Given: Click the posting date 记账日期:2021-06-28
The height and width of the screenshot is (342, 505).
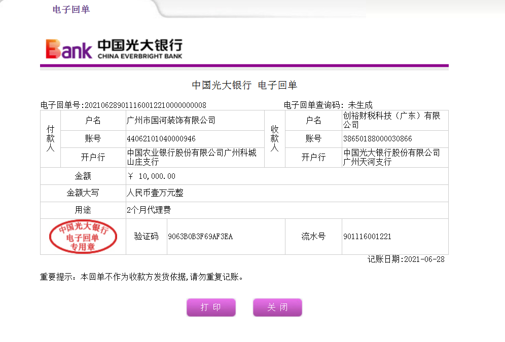Looking at the screenshot, I should coord(406,259).
